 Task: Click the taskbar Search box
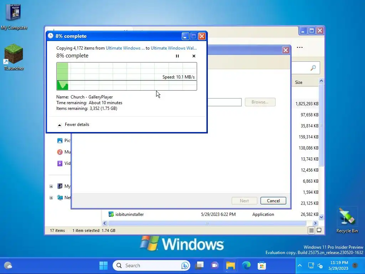151,265
